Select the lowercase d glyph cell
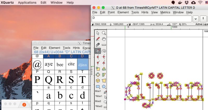208x110 pixels. click(x=83, y=95)
